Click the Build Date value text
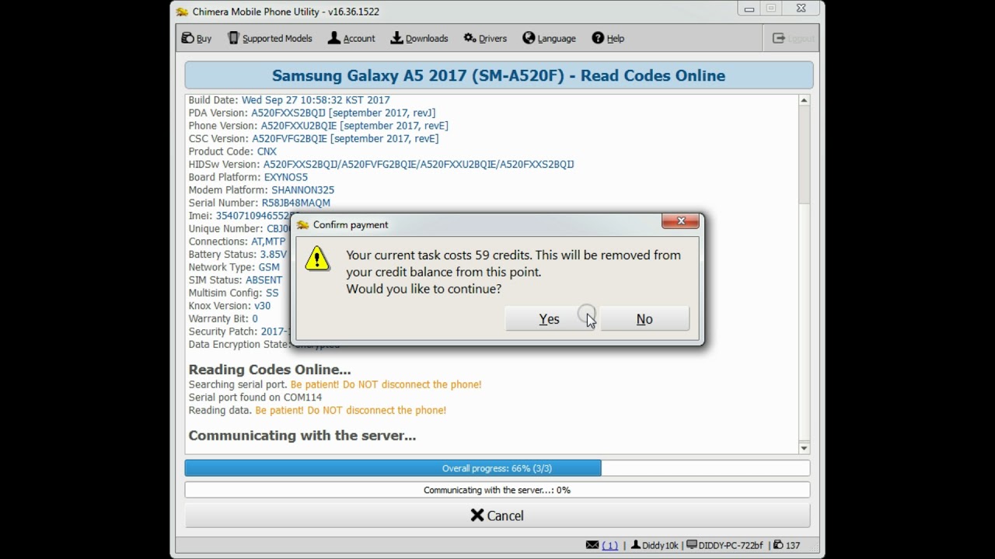 point(316,100)
